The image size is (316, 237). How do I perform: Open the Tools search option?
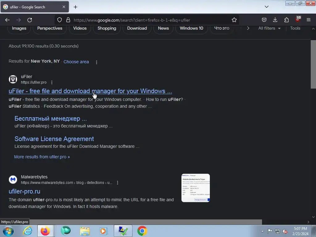click(x=295, y=28)
